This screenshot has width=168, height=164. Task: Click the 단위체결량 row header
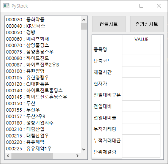[x=107, y=152]
